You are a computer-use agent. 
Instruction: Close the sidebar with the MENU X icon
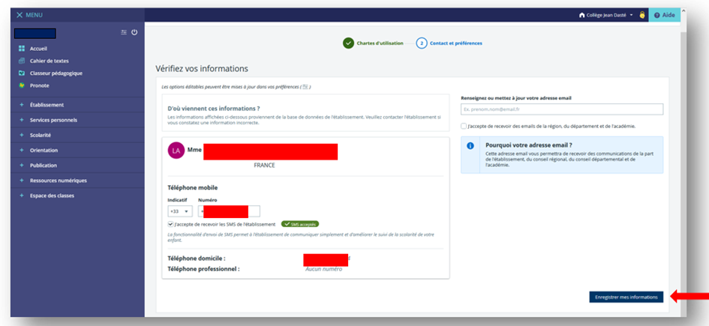[x=20, y=15]
